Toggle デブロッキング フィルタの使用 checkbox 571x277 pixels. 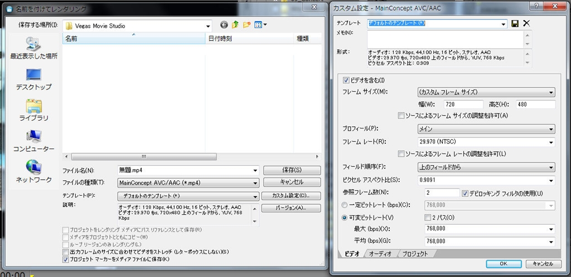coord(464,193)
